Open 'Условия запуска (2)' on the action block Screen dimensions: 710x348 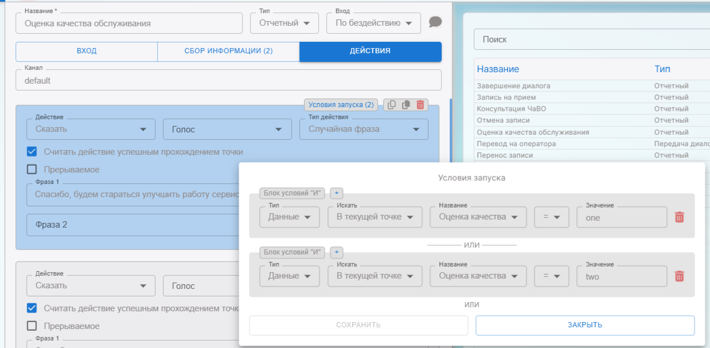pos(341,105)
